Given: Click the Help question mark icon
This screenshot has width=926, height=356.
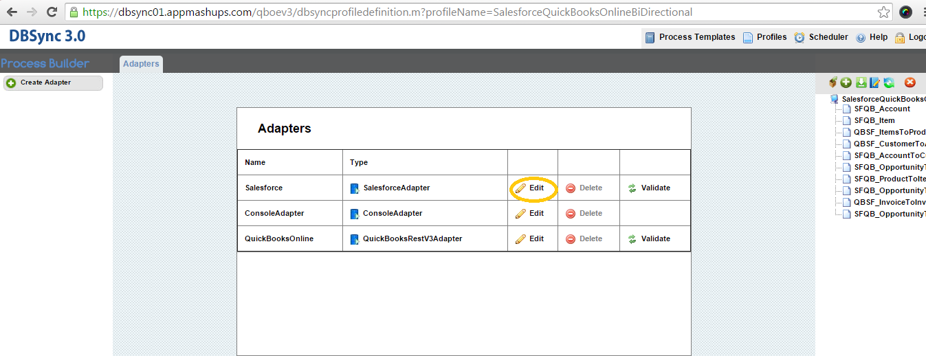Looking at the screenshot, I should tap(861, 38).
